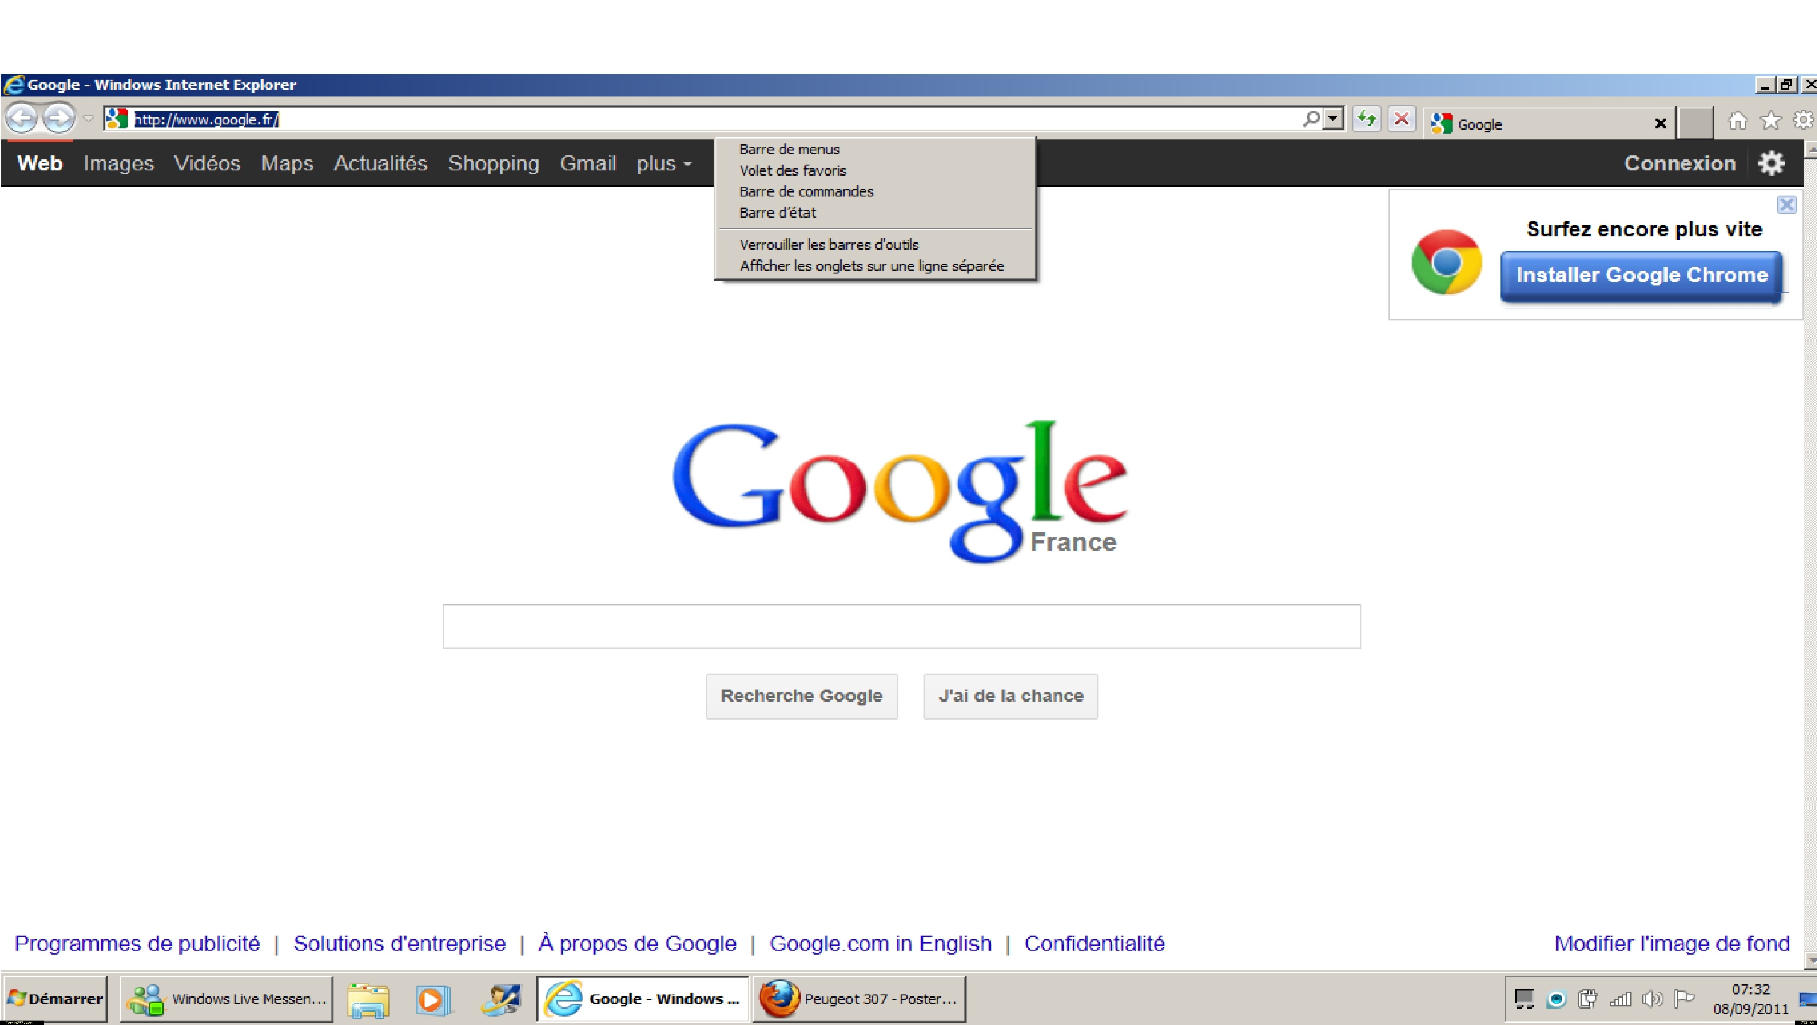Click the page scrollbar down arrow
The width and height of the screenshot is (1817, 1025).
tap(1811, 959)
